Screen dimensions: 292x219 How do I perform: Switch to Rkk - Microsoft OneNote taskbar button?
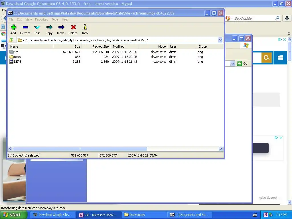(x=98, y=215)
